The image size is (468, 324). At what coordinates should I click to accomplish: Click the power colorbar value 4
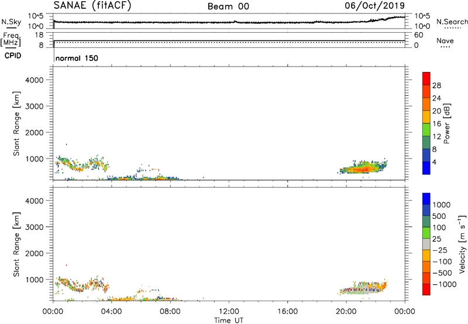[x=434, y=162]
